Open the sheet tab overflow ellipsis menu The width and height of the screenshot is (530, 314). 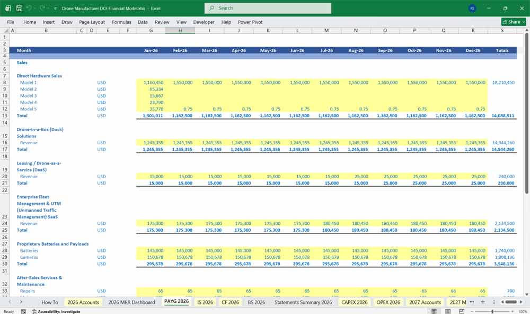(472, 302)
